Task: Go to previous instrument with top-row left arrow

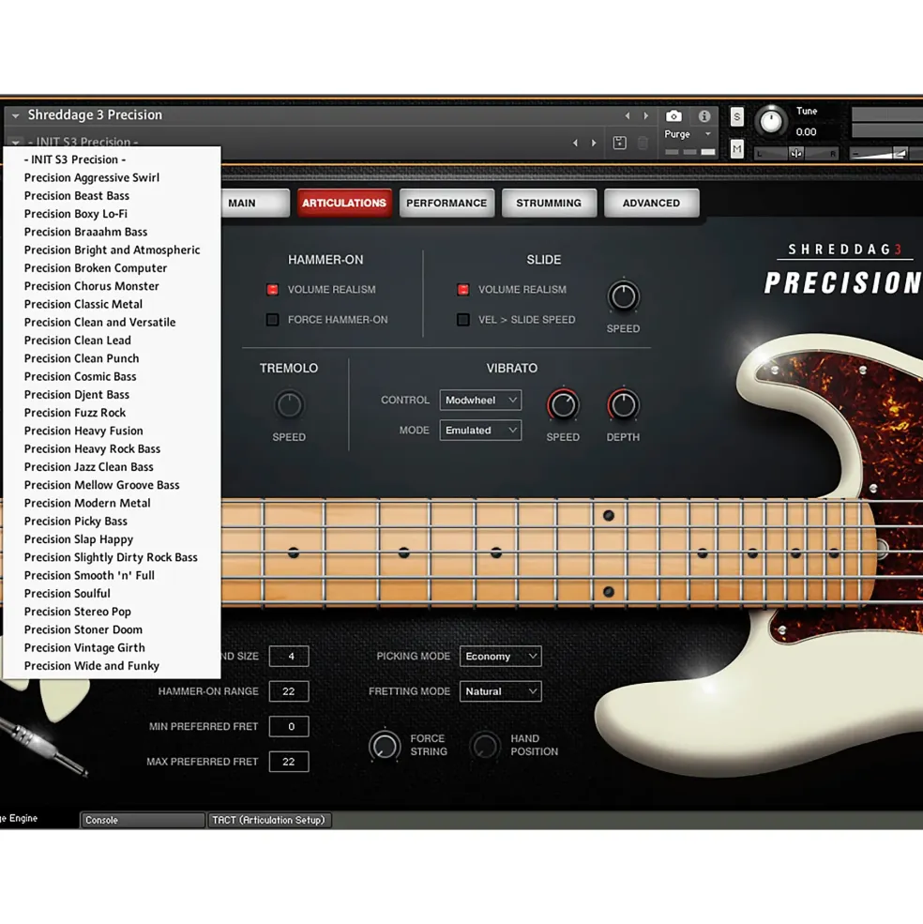Action: click(628, 116)
